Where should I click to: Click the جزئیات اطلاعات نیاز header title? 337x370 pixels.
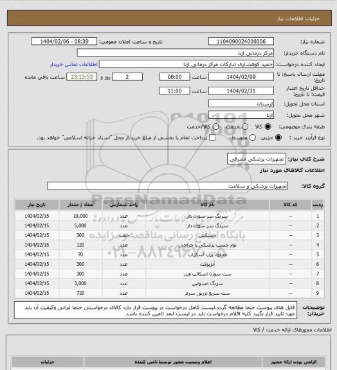[298, 19]
